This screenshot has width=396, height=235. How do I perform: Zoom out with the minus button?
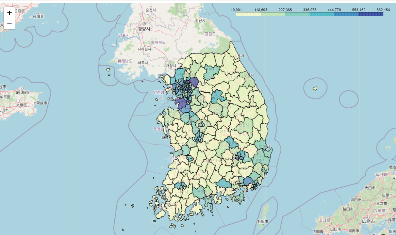tap(9, 24)
